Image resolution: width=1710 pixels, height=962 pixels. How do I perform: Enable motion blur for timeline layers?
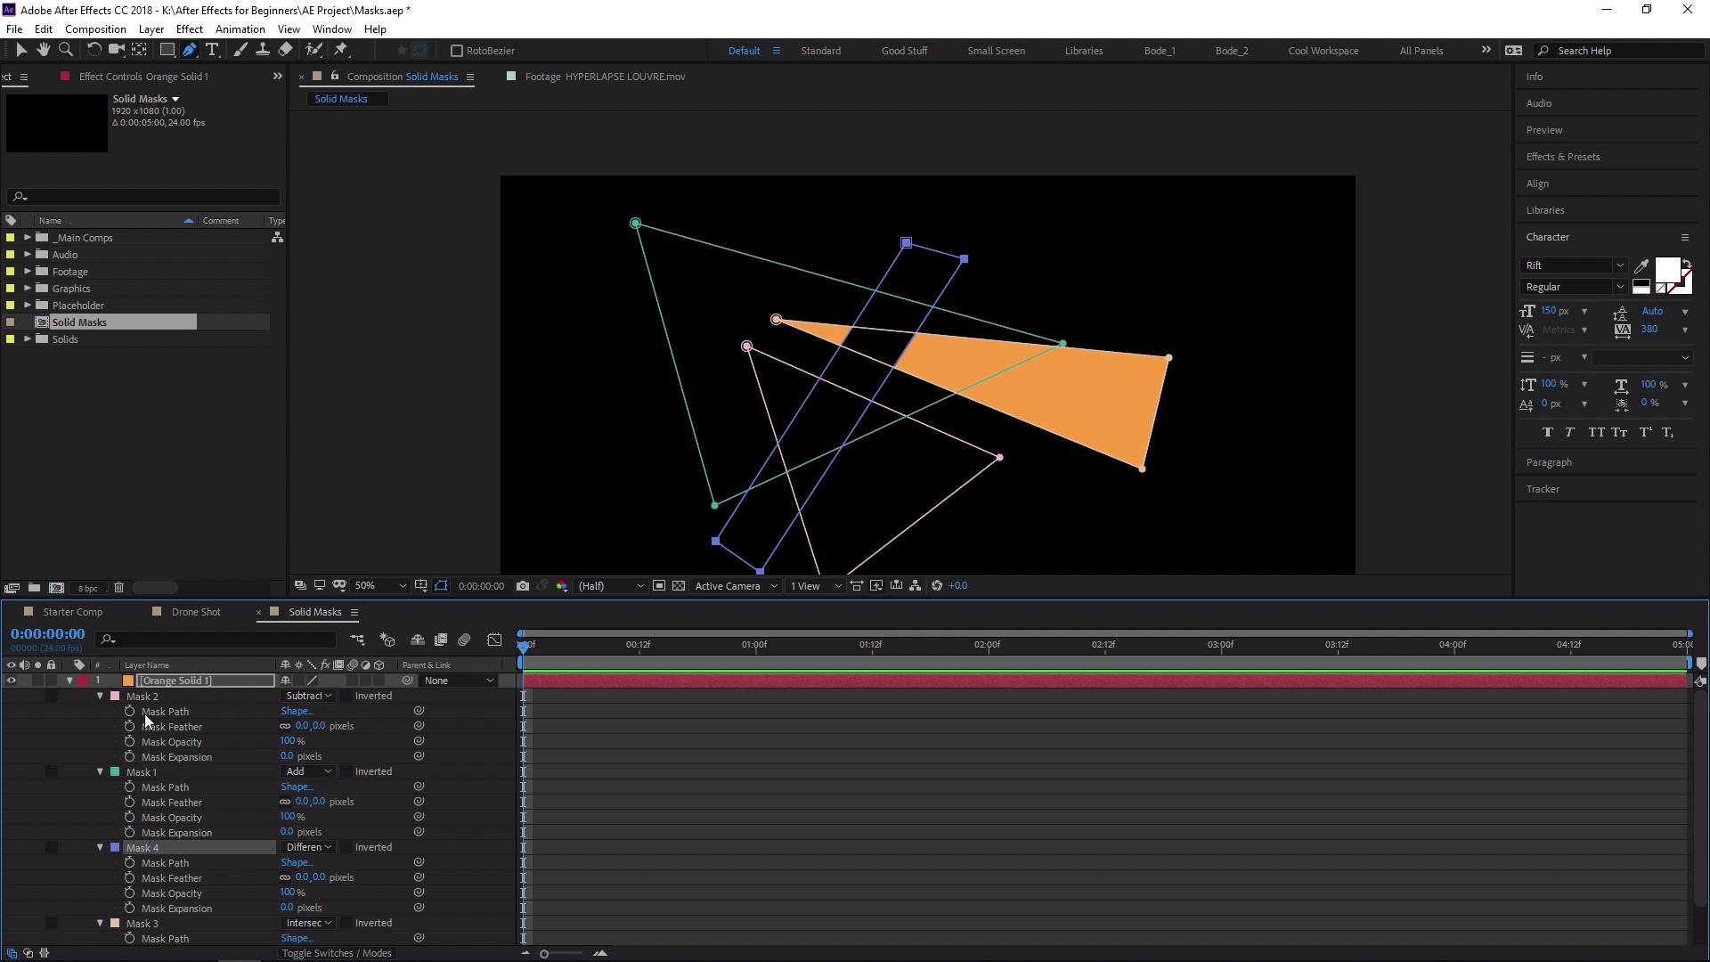coord(464,640)
